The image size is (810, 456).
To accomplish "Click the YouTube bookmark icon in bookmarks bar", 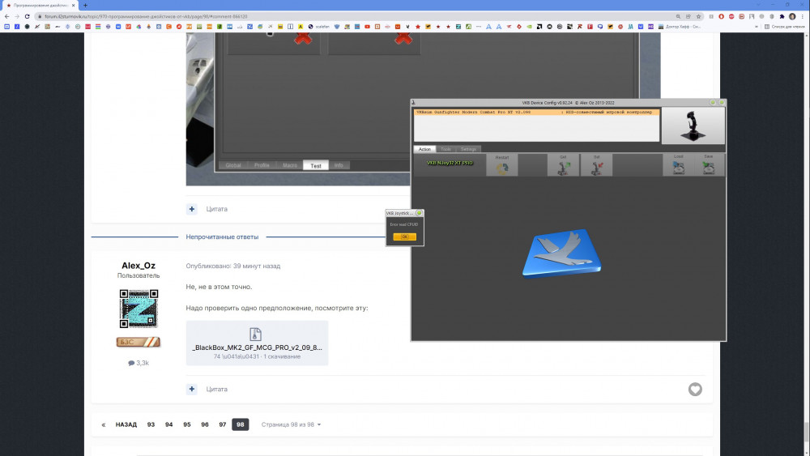I will (367, 27).
